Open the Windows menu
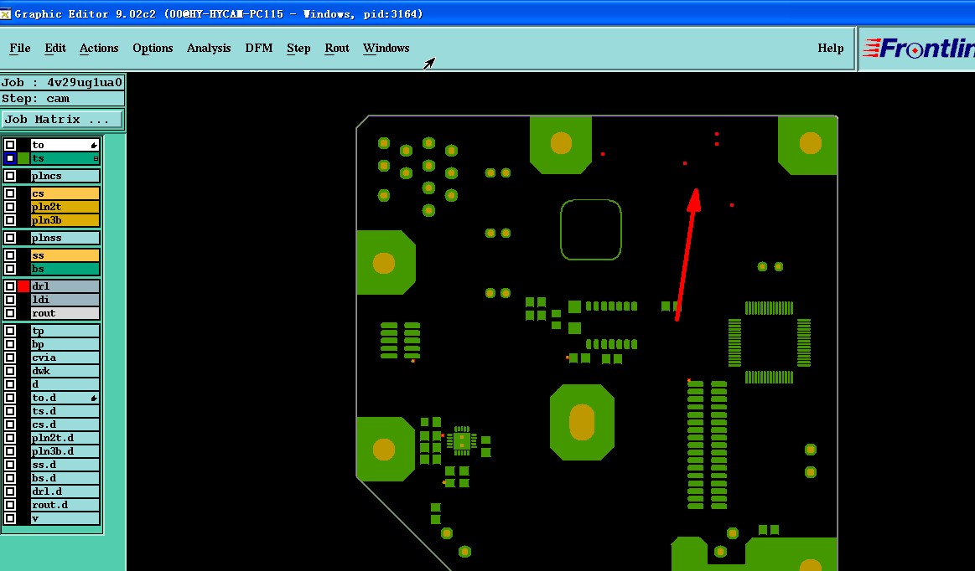This screenshot has height=571, width=975. click(x=386, y=48)
